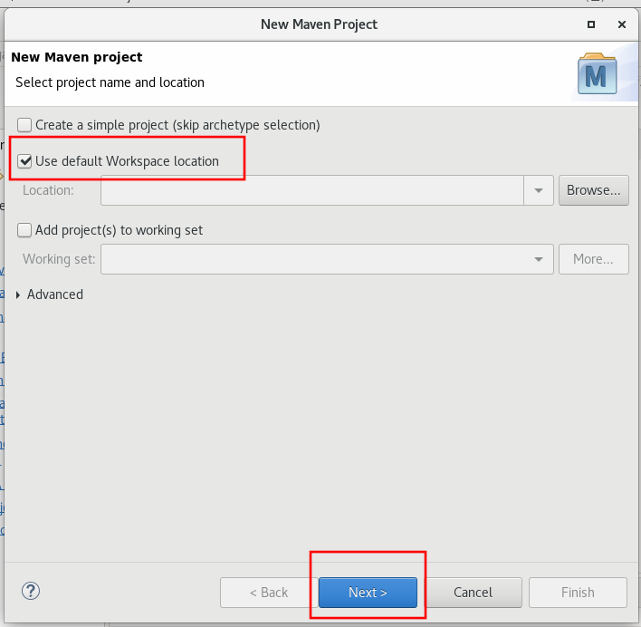This screenshot has height=627, width=641.
Task: Open the Location dropdown arrow
Action: [x=539, y=190]
